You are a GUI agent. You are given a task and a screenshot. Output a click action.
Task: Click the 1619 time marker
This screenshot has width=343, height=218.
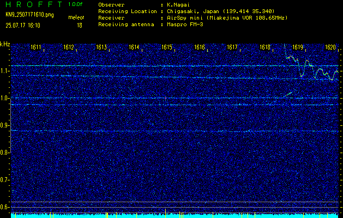coord(298,47)
